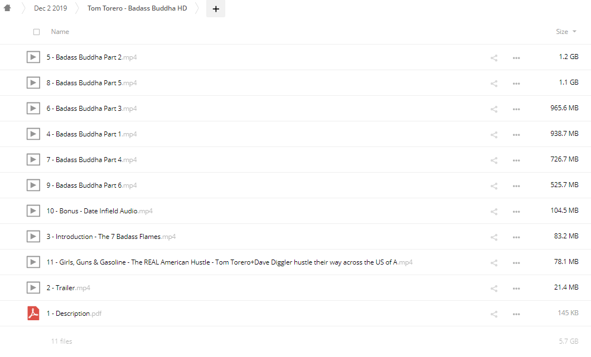This screenshot has height=357, width=591.
Task: Sort by the Size column header
Action: coord(562,32)
